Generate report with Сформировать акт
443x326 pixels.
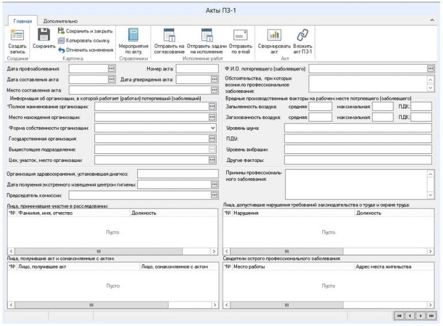[x=274, y=41]
